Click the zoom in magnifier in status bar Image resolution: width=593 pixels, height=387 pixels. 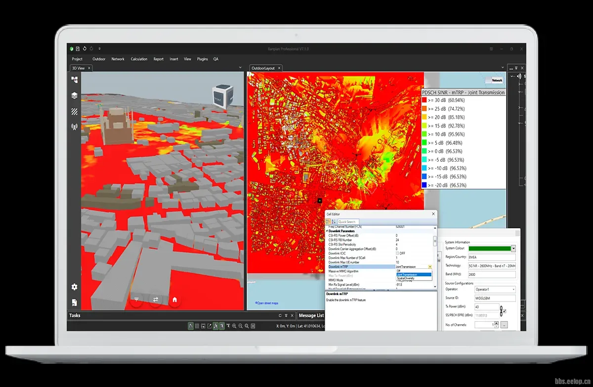(234, 326)
